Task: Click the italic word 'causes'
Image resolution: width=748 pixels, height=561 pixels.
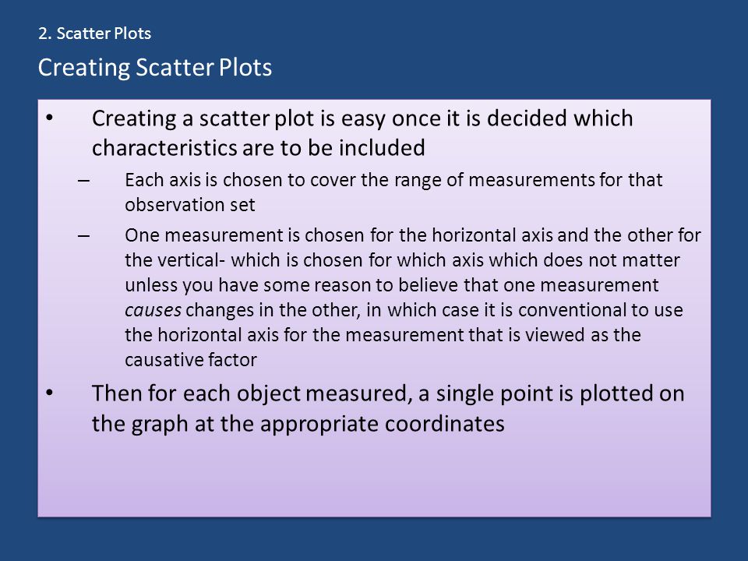Action: click(153, 311)
